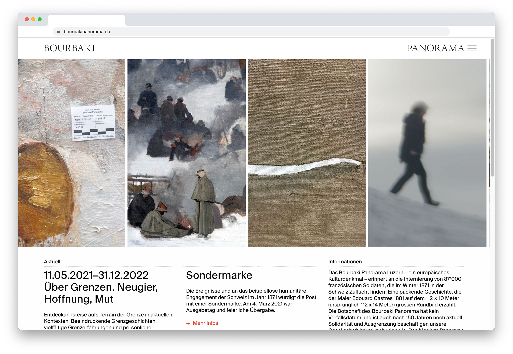The image size is (513, 354).
Task: Click the Informationen section label
Action: [345, 262]
